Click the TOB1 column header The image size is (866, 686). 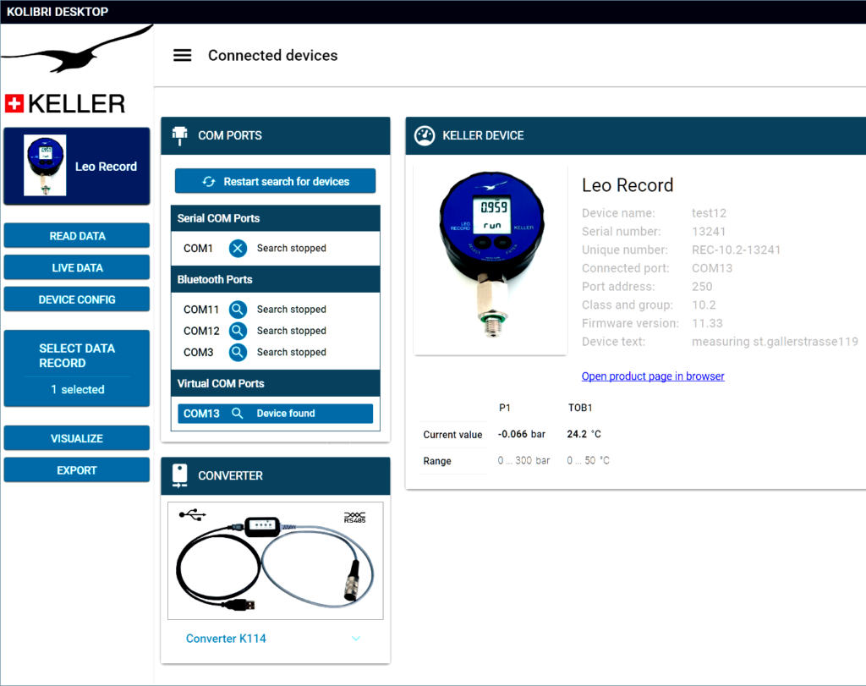pyautogui.click(x=580, y=408)
